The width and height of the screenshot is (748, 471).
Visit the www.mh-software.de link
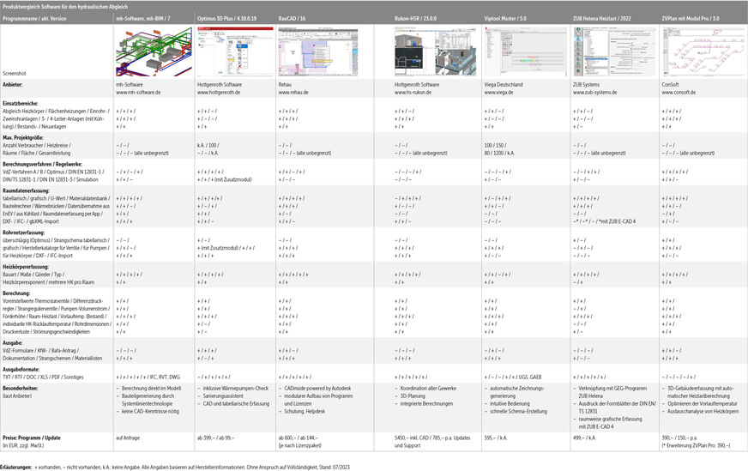(139, 91)
